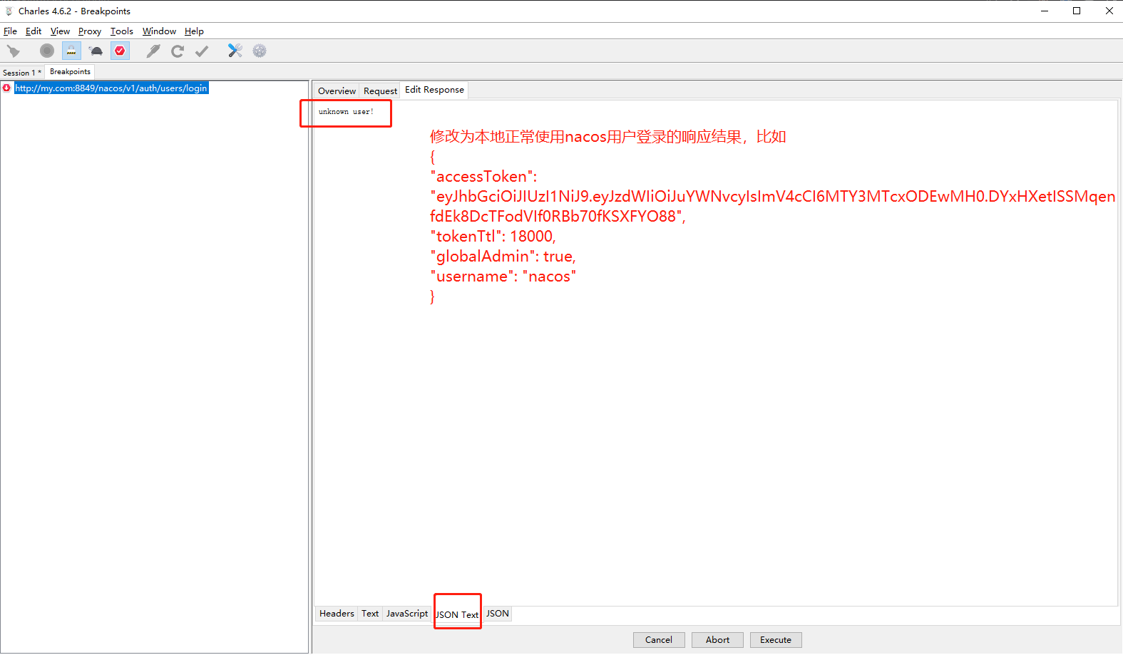Screen dimensions: 1123x655
Task: Select the Request tab
Action: (380, 91)
